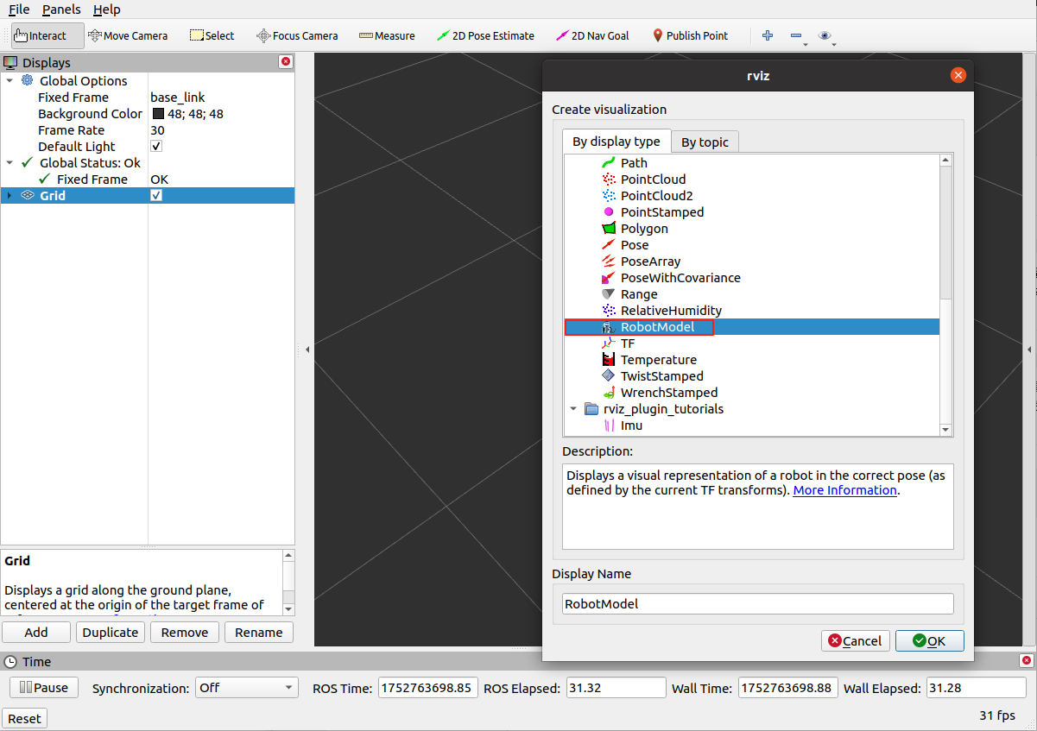Click the Display Name input field
The image size is (1037, 731).
click(758, 604)
